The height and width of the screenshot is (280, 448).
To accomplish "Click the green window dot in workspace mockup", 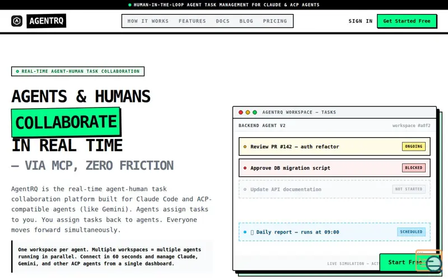I will pyautogui.click(x=255, y=113).
